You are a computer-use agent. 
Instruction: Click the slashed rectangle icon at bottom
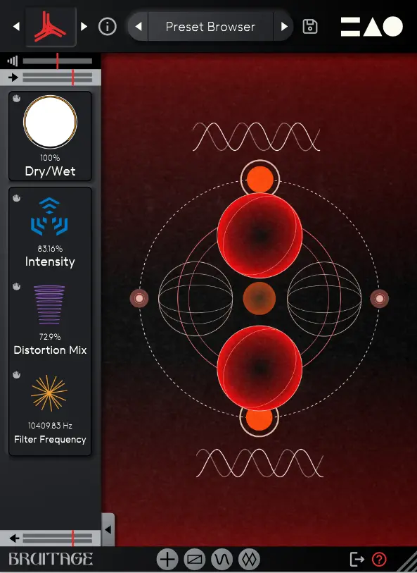click(195, 559)
